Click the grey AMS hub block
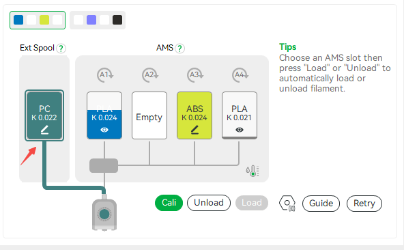 pyautogui.click(x=104, y=165)
